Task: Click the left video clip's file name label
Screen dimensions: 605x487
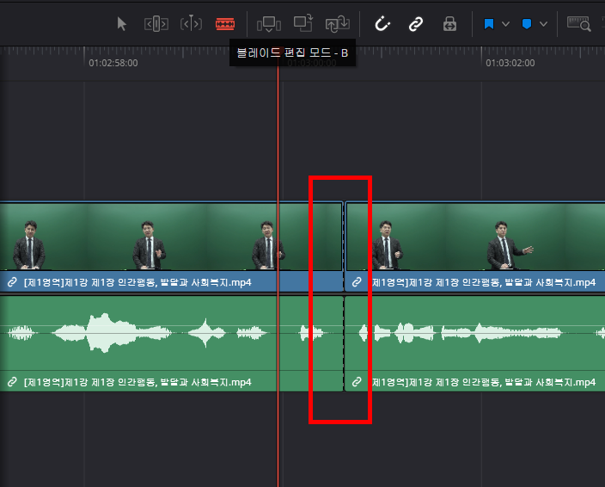Action: (137, 282)
